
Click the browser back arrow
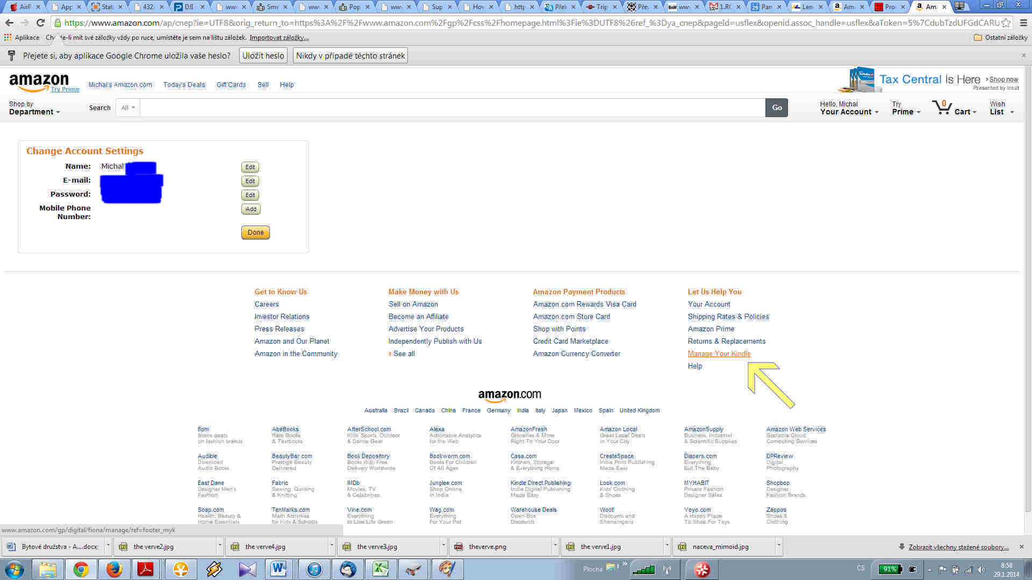point(9,23)
